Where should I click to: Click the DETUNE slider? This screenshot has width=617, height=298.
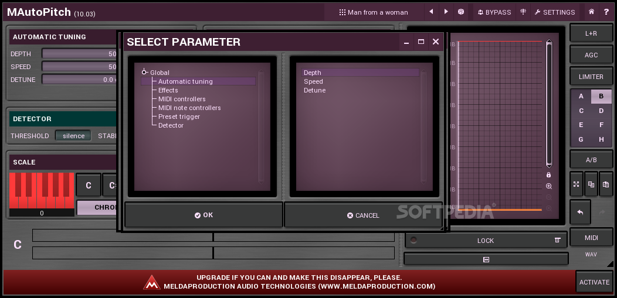point(79,79)
